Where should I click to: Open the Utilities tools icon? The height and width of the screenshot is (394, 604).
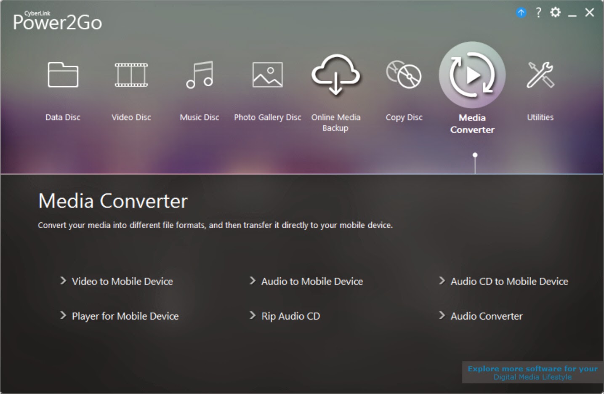click(540, 75)
